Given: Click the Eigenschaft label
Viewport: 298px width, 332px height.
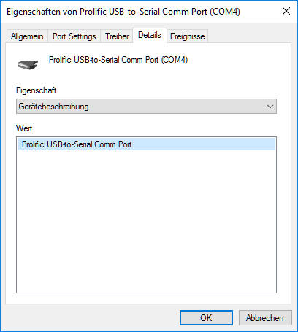Looking at the screenshot, I should (x=37, y=90).
